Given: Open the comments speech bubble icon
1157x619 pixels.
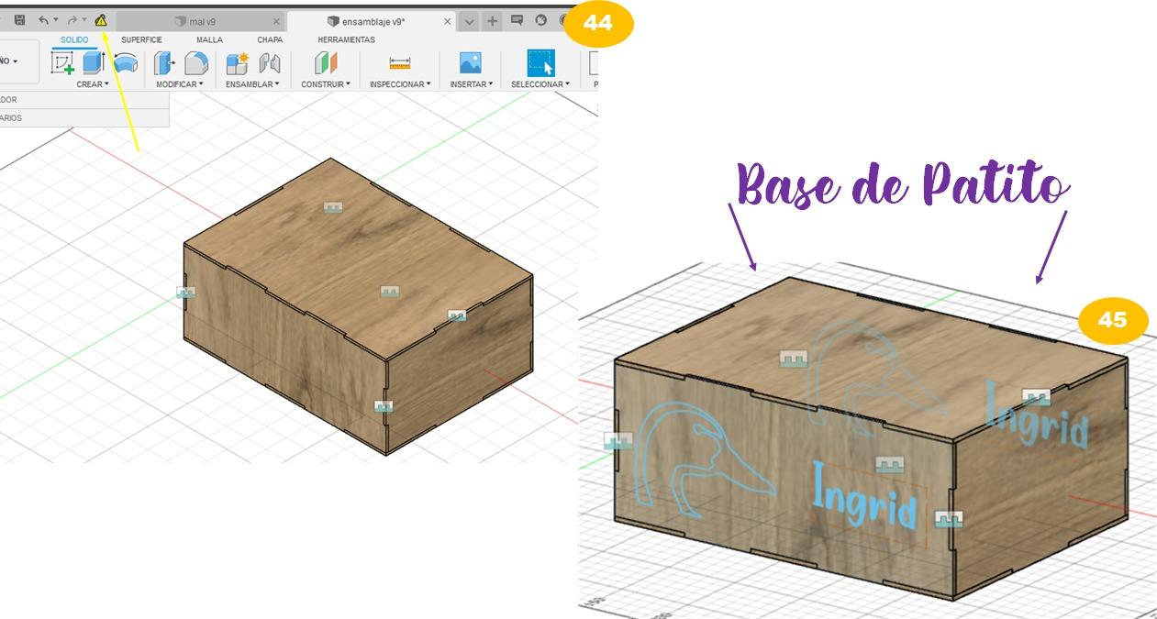Looking at the screenshot, I should tap(517, 20).
